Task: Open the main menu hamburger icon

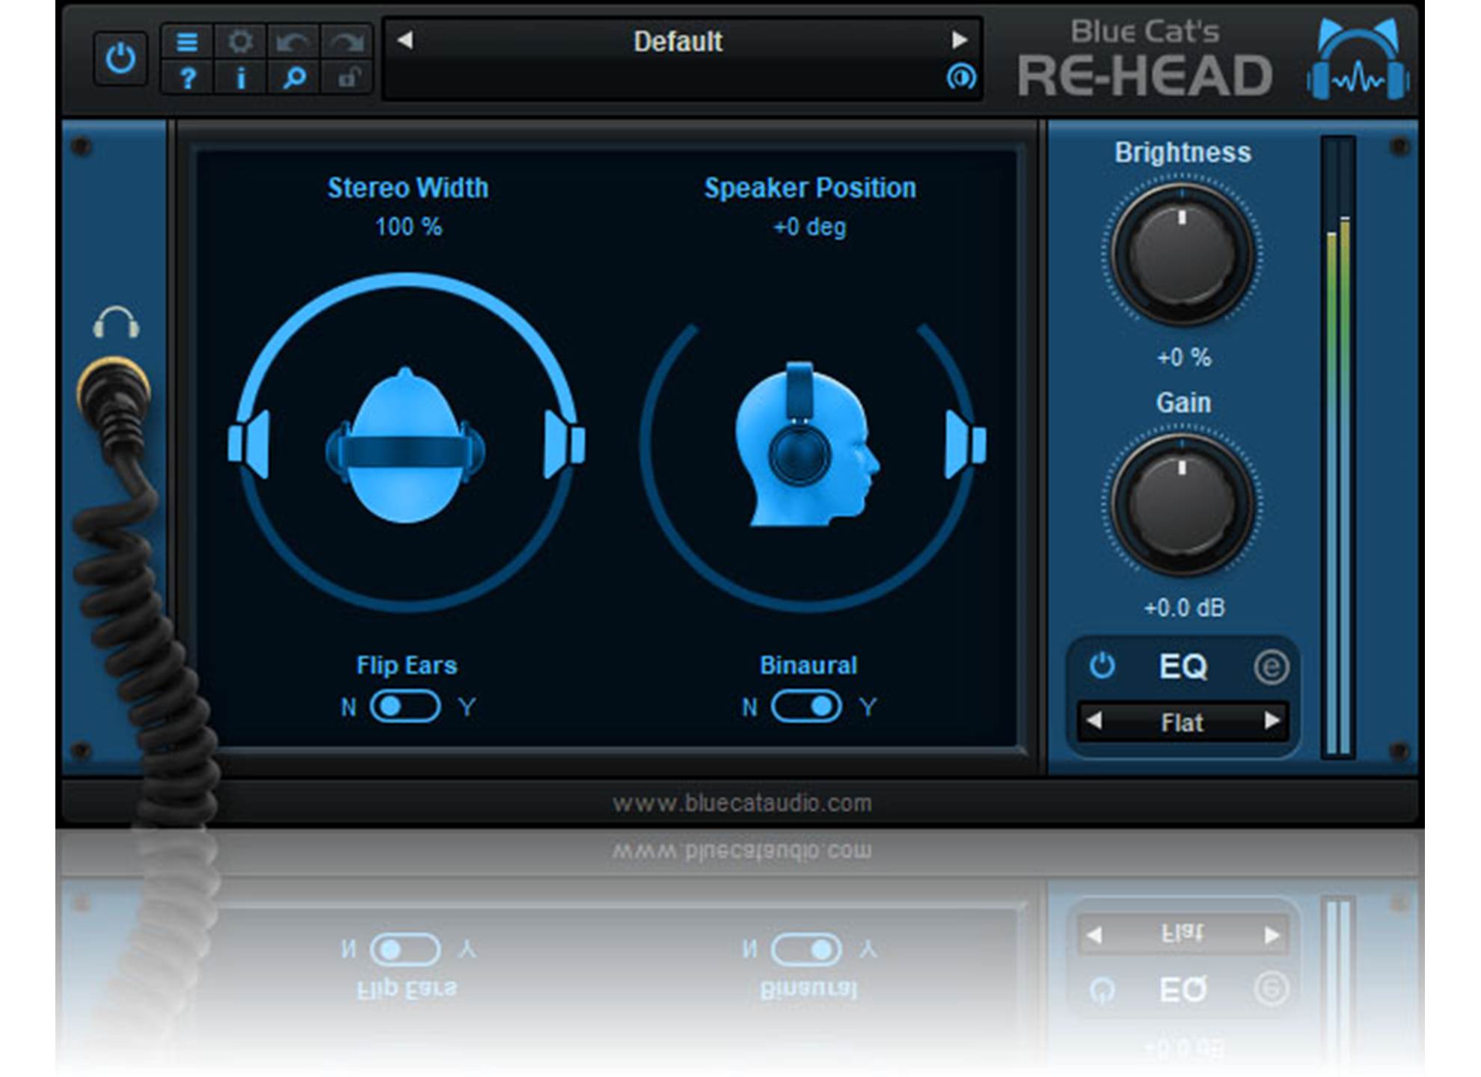Action: point(187,41)
